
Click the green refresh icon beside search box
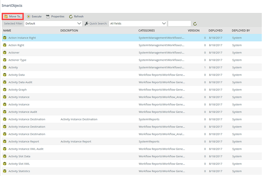(195, 24)
